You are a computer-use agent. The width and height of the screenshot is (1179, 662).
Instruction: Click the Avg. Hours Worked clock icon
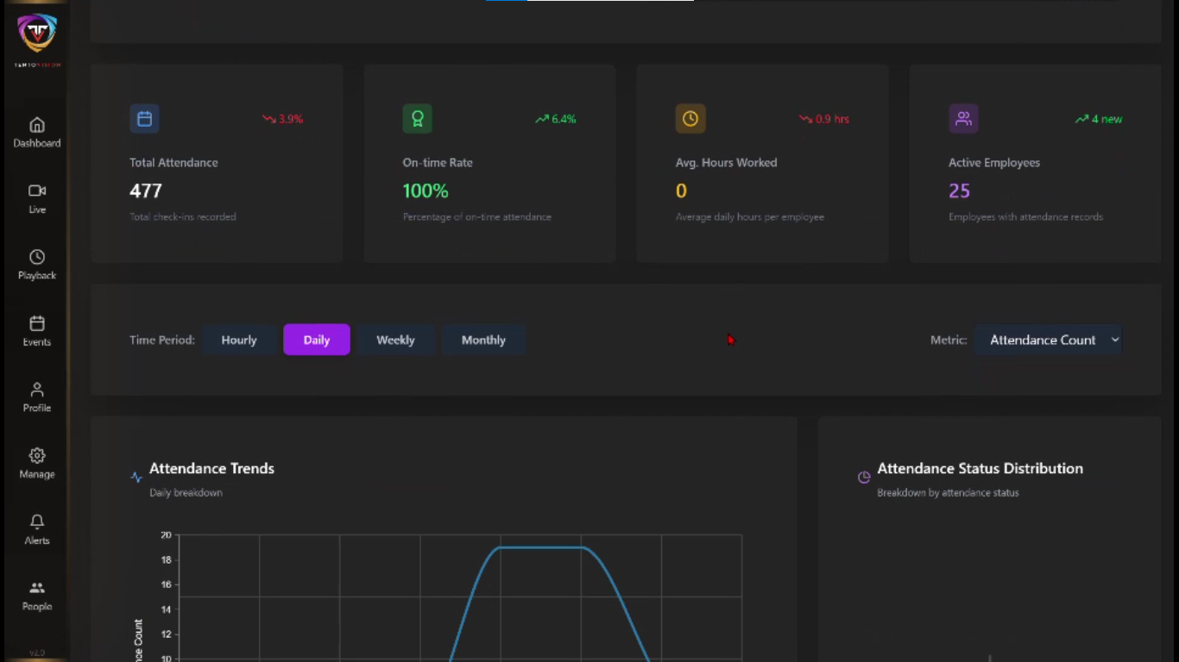coord(690,119)
